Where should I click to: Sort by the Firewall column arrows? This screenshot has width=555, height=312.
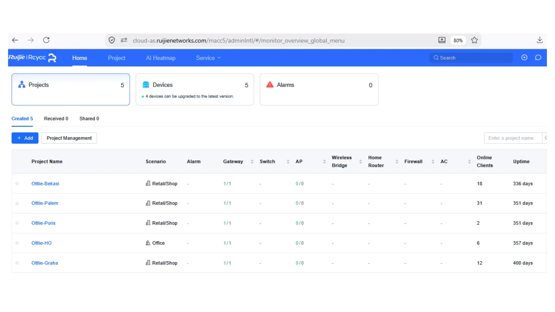433,162
